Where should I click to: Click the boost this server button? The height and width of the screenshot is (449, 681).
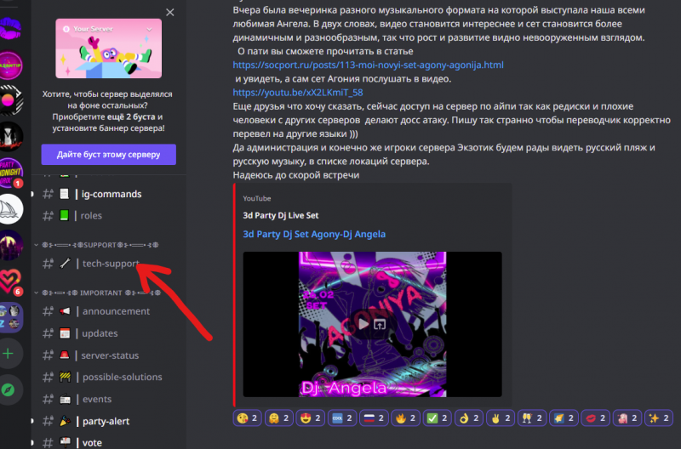(x=109, y=155)
